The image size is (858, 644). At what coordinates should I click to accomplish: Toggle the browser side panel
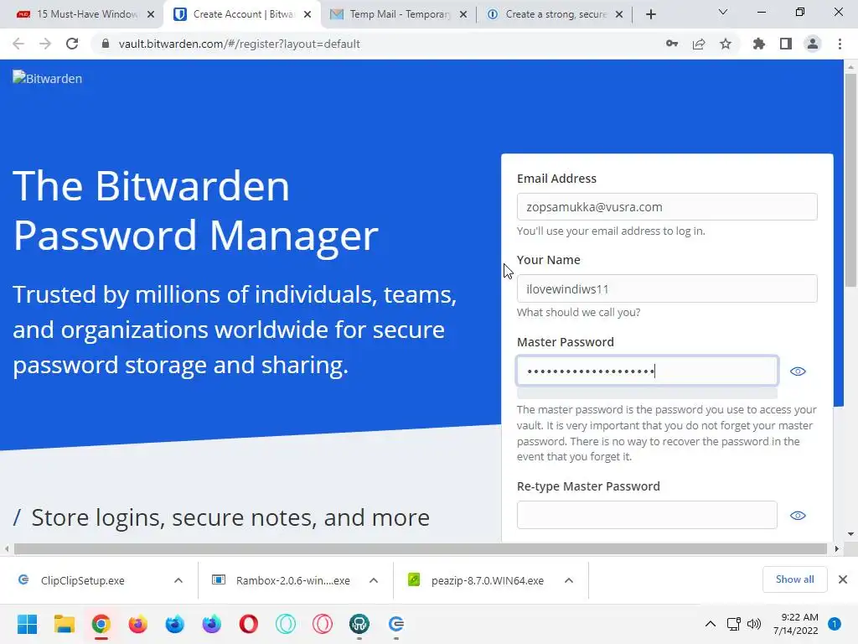[786, 44]
